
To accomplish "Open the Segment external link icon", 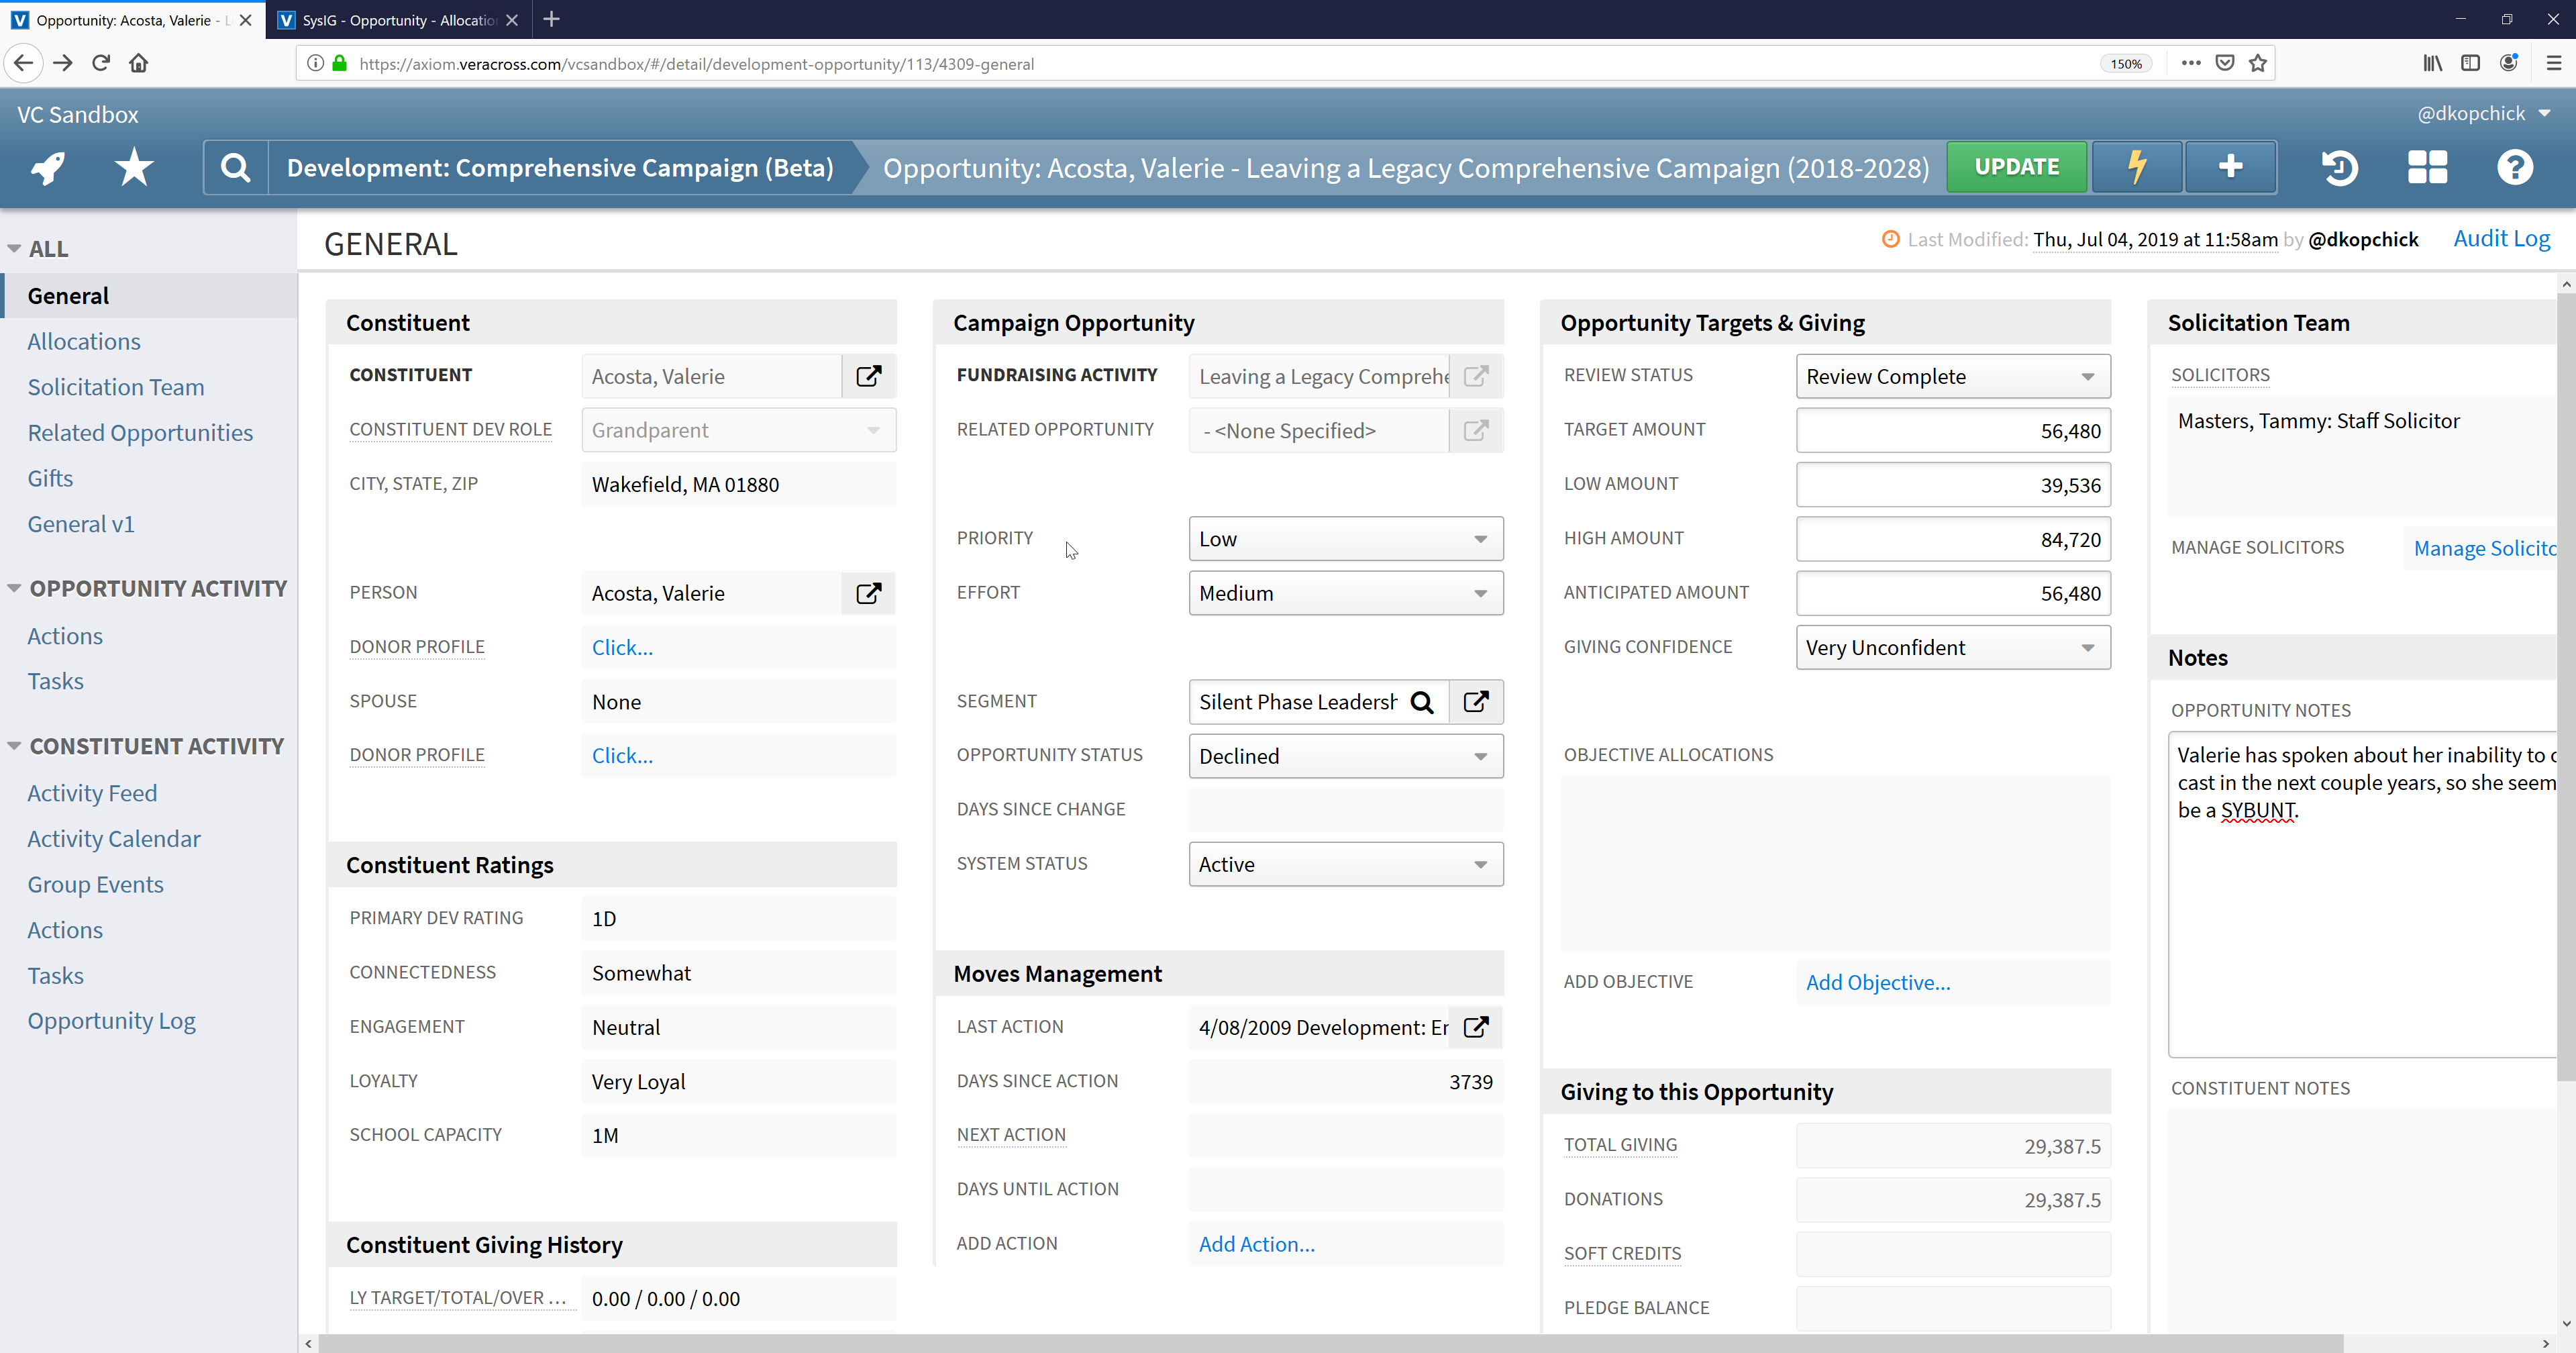I will pos(1476,702).
